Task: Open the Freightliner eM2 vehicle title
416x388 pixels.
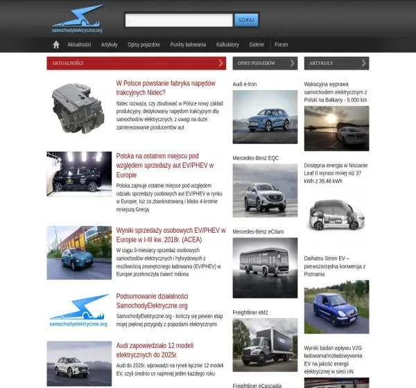Action: click(x=250, y=312)
